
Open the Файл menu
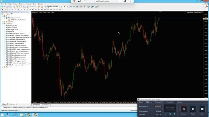coord(5,4)
